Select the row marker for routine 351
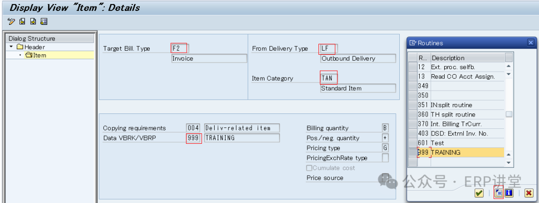Viewport: 539px width, 203px height. point(412,105)
